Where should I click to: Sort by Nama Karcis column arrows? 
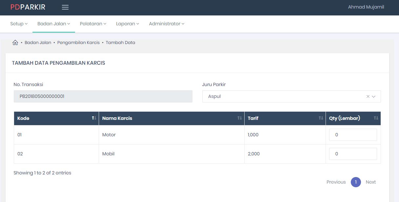point(239,118)
